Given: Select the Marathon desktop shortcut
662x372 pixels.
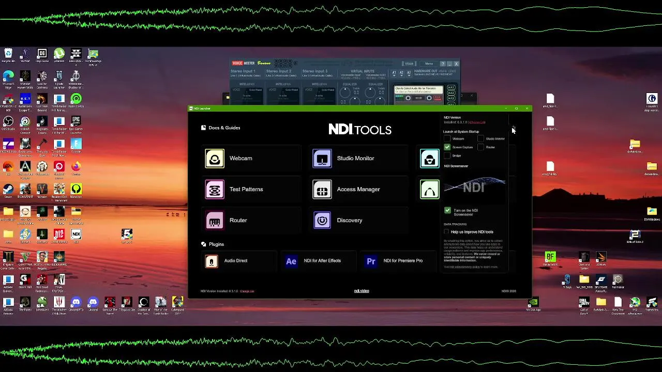Looking at the screenshot, I should coord(76,192).
